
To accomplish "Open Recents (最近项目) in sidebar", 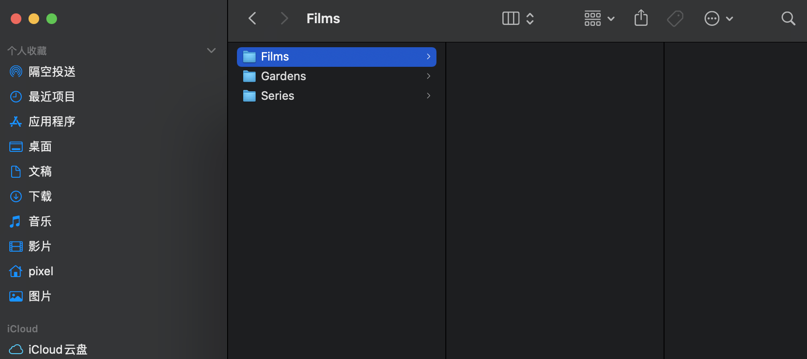I will [52, 97].
